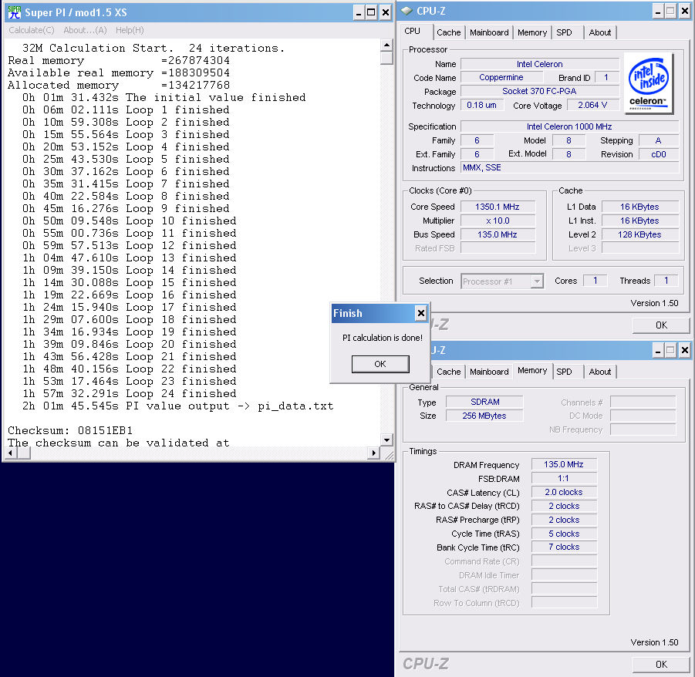Click the '135.0 MHz' bus speed value
Screen dimensions: 695x677
[x=498, y=234]
